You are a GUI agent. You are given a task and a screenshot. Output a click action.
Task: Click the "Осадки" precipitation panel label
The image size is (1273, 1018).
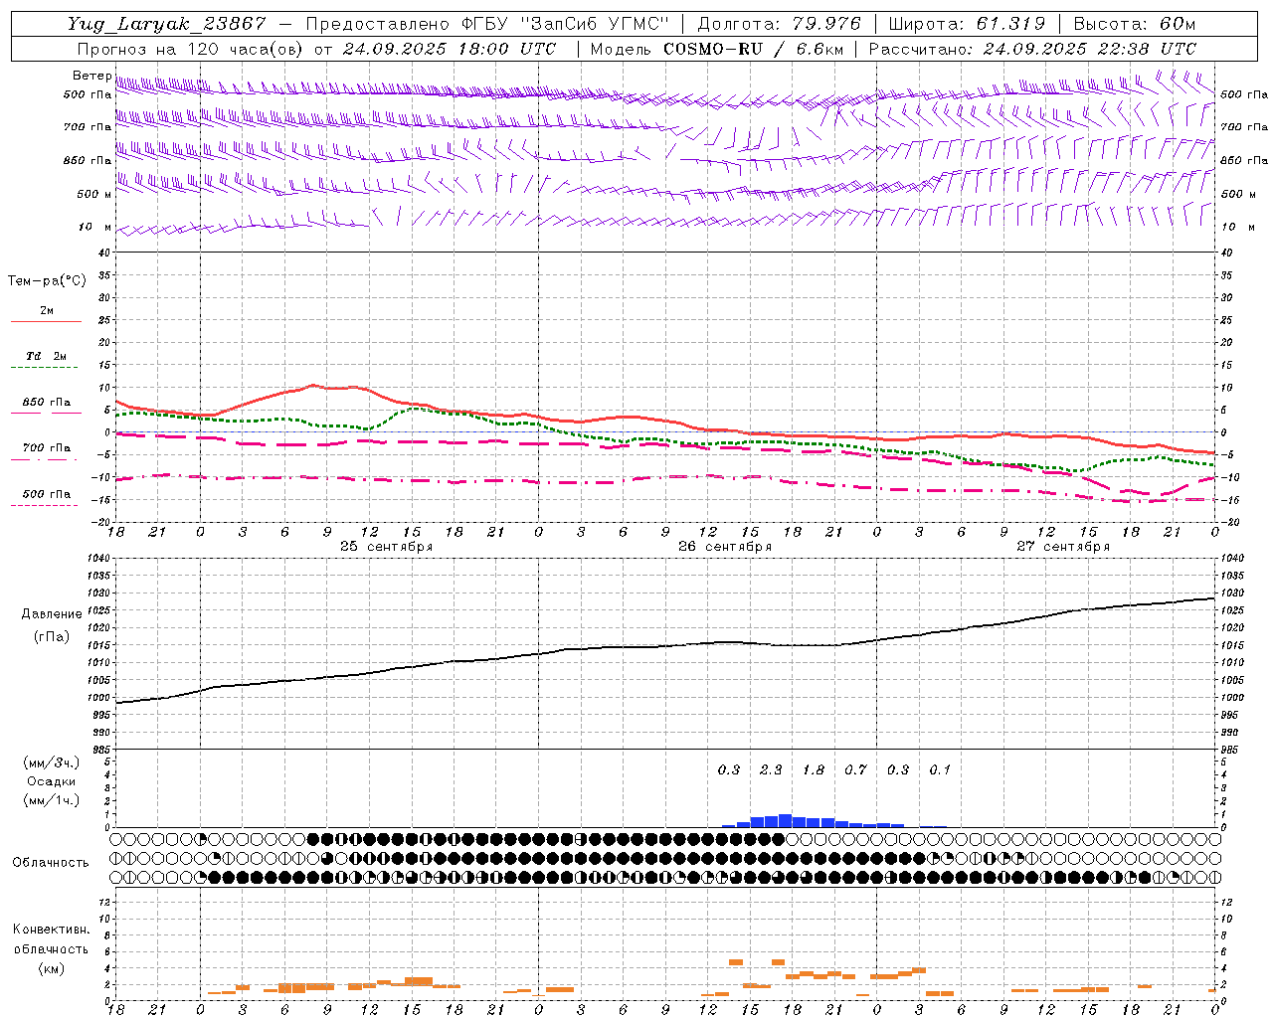pyautogui.click(x=52, y=781)
